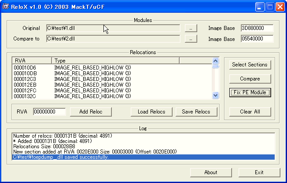The image size is (287, 183).
Task: Click the Load Relocs button
Action: coord(151,112)
